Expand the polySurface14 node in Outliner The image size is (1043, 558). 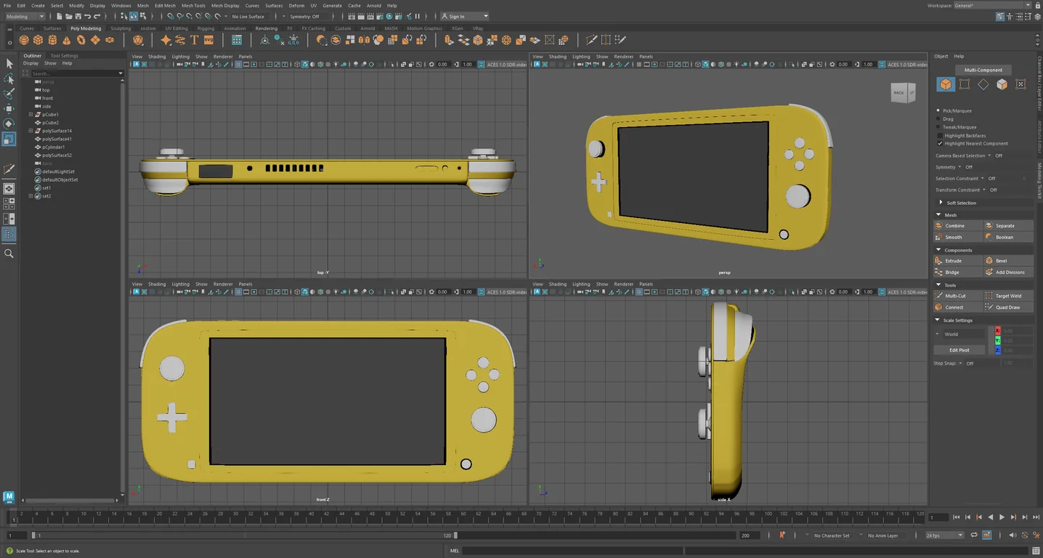31,131
